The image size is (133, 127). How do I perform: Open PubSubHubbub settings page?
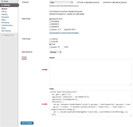point(7,25)
